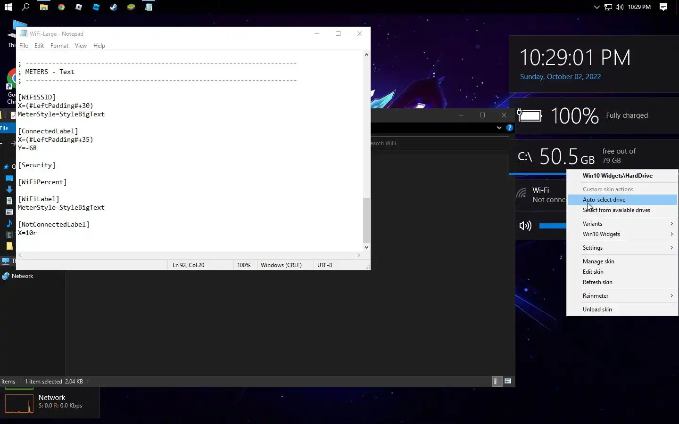Click 'Ln 92, Col 20' status entry
679x424 pixels.
click(x=189, y=265)
